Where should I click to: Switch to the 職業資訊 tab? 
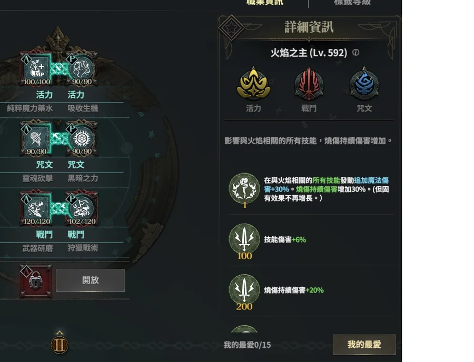click(265, 3)
